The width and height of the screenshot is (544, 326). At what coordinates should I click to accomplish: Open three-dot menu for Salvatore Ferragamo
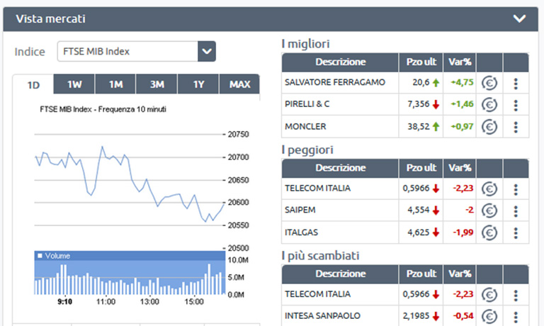coord(516,84)
